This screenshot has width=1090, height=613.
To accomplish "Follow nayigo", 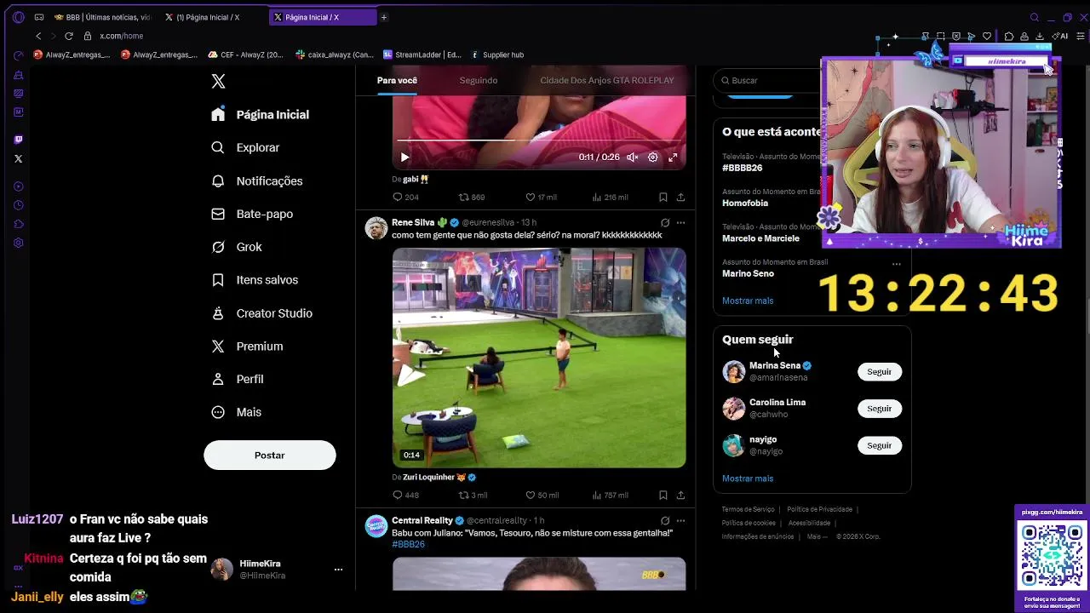I will click(x=879, y=445).
